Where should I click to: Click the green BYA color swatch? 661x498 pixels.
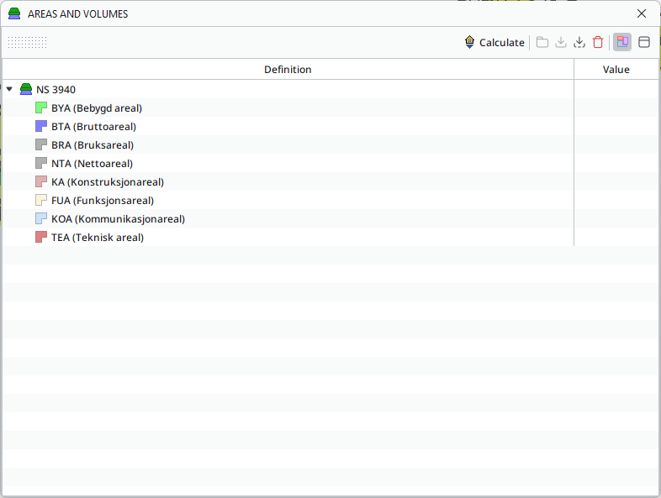[41, 107]
